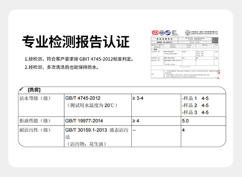
Task: Click the result -样品 1 4-5
Action: 196,98
